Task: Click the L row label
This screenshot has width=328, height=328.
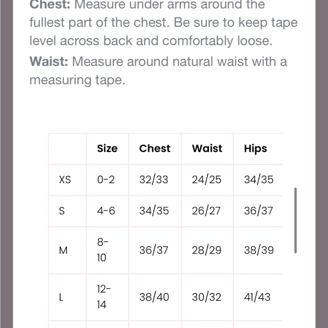Action: [61, 297]
